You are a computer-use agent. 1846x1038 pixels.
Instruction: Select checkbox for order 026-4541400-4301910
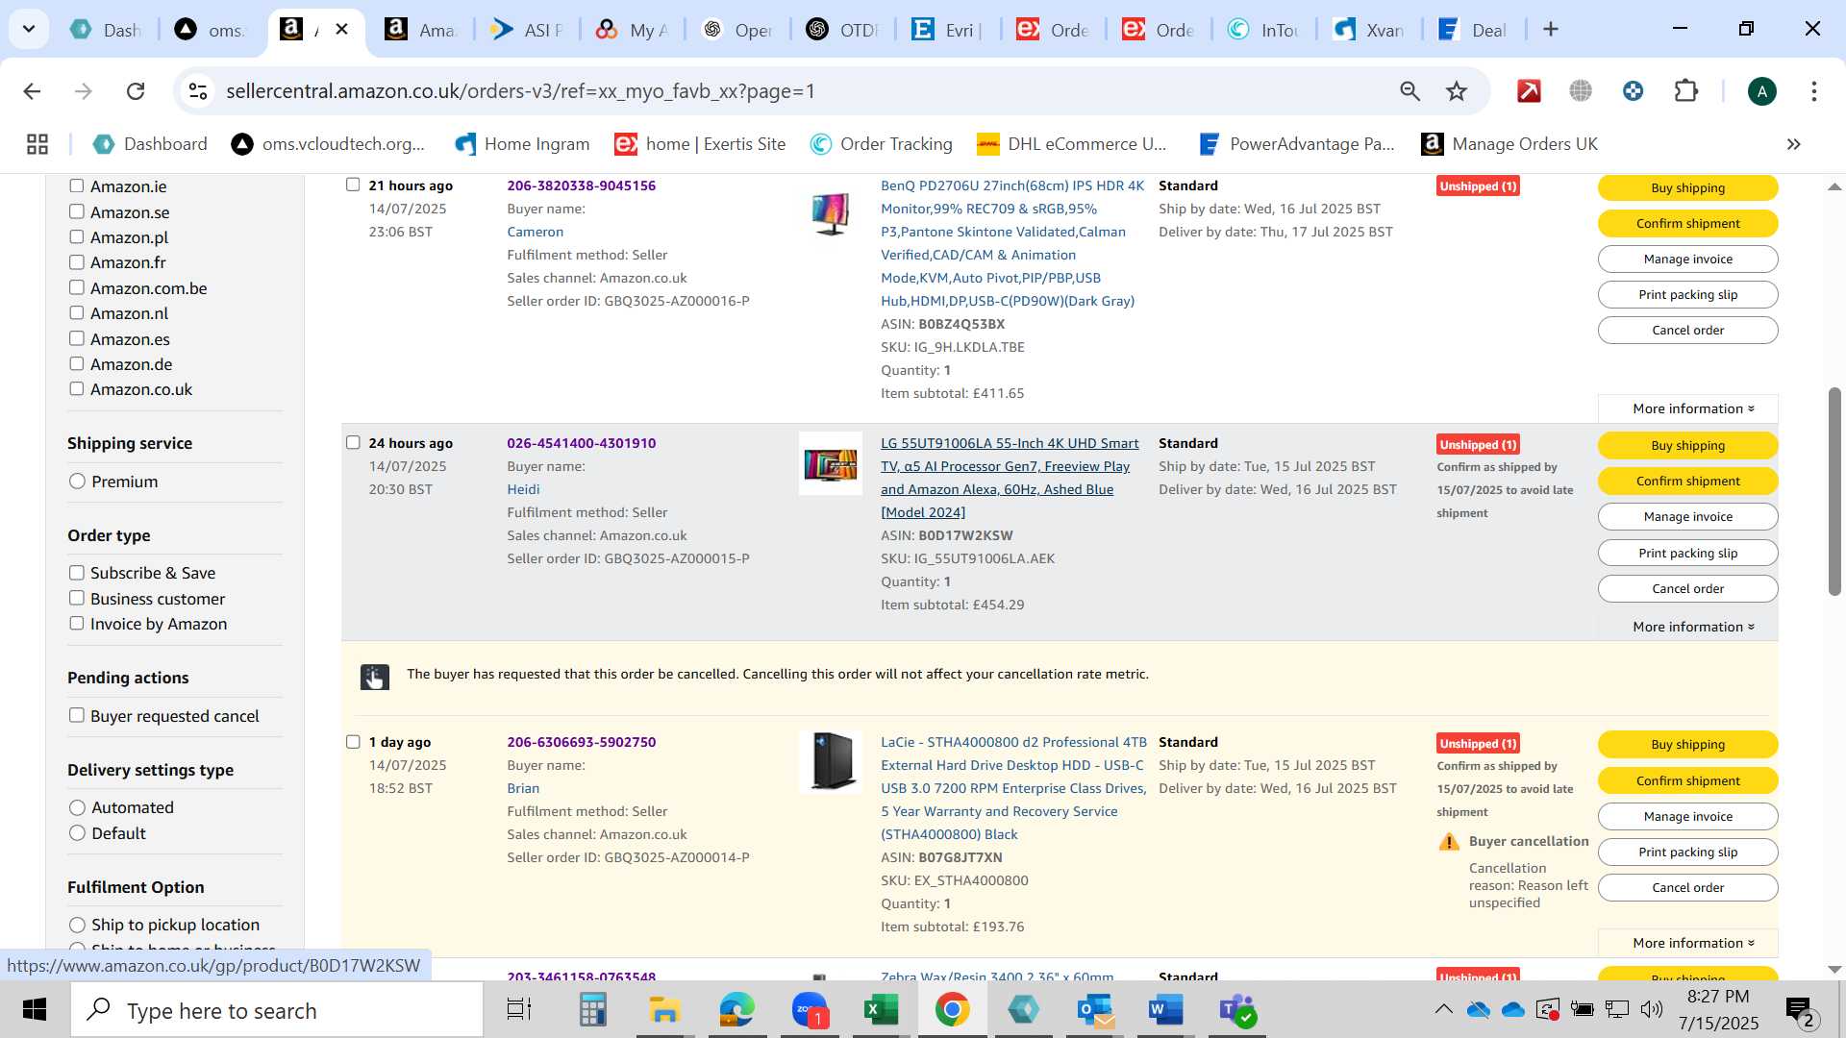tap(353, 443)
